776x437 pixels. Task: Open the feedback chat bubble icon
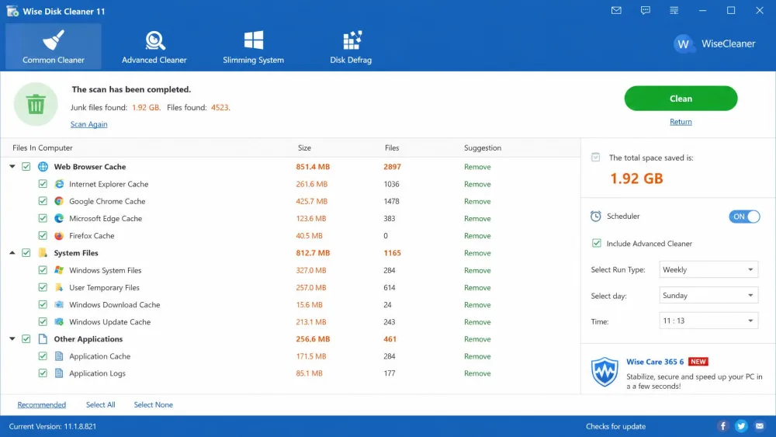646,10
